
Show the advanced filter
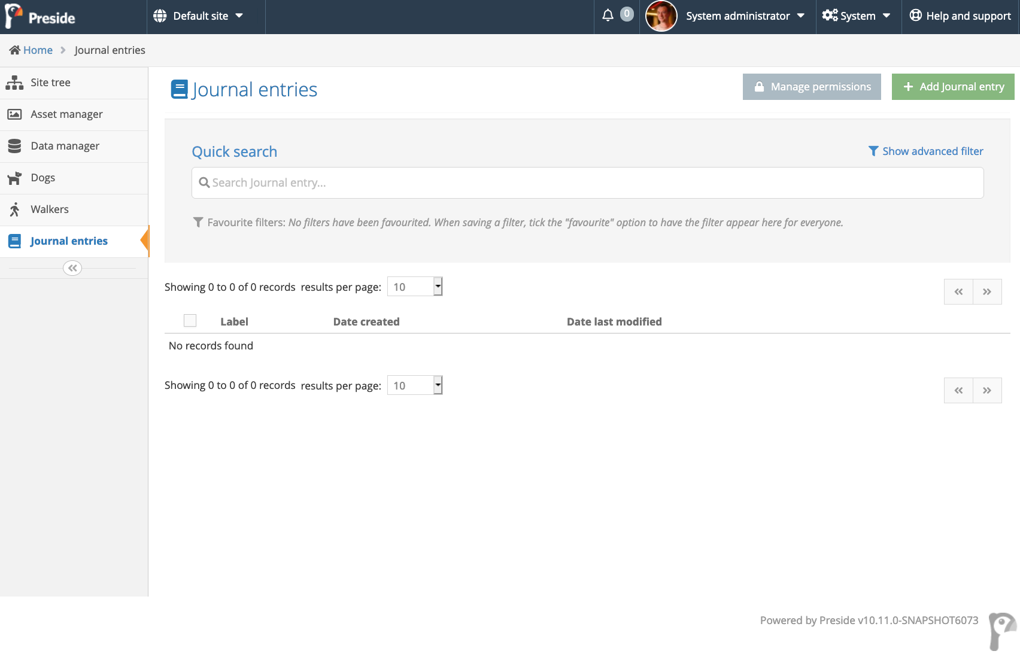coord(926,151)
